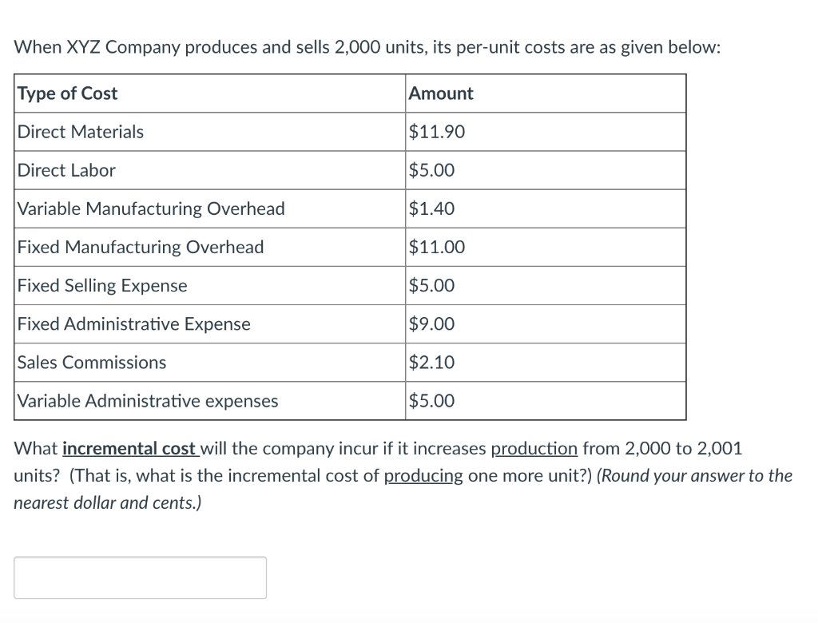This screenshot has width=818, height=623.
Task: Click the underlined word production
Action: tap(535, 448)
